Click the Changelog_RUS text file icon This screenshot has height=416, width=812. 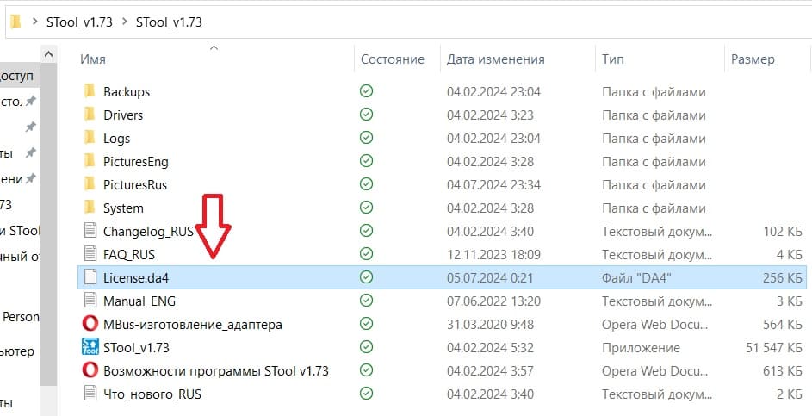pyautogui.click(x=90, y=231)
